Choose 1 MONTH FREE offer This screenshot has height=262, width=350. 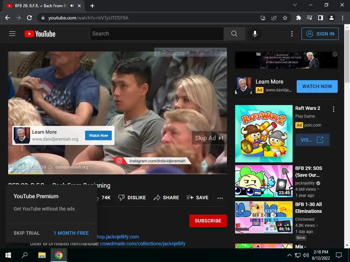pyautogui.click(x=71, y=233)
